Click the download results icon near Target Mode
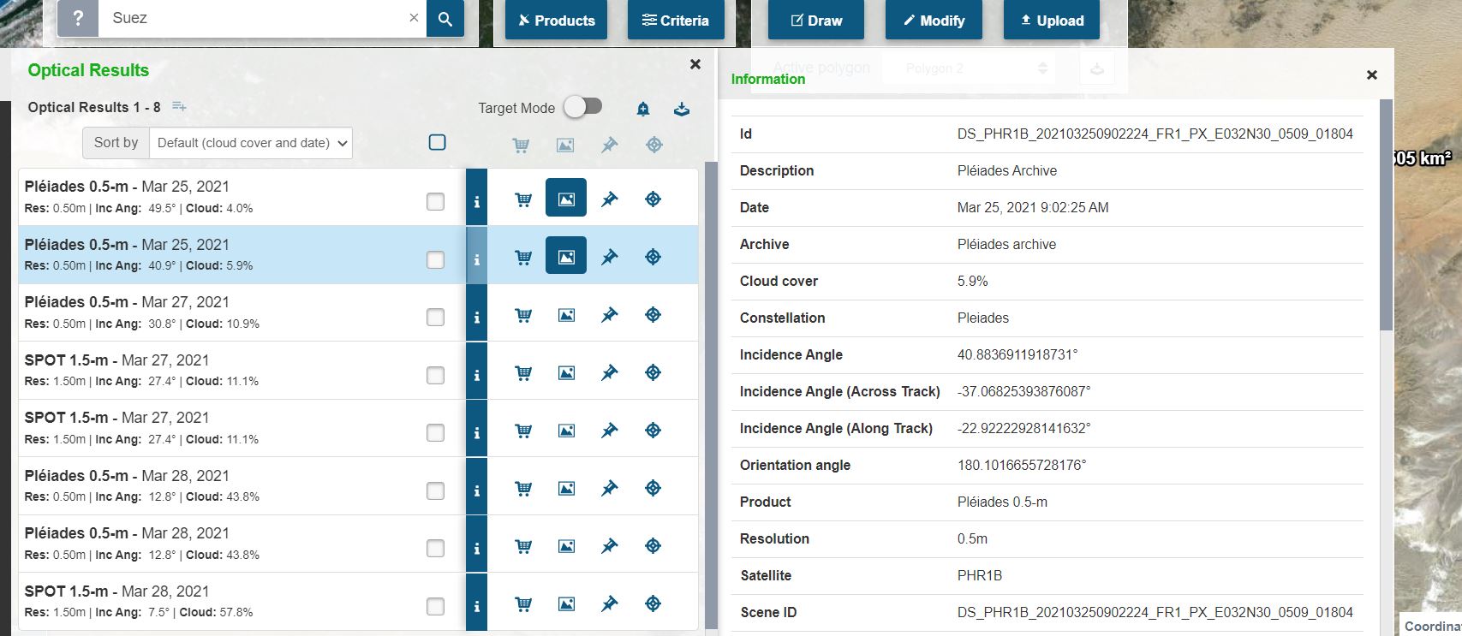Image resolution: width=1462 pixels, height=636 pixels. 682,109
